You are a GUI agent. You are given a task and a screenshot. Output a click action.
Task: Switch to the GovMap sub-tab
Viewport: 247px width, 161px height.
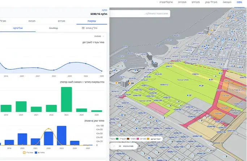point(54,28)
